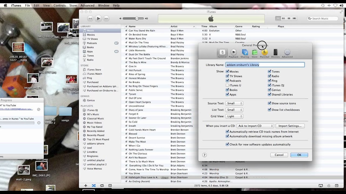Click Cancel in preferences dialog
346x194 pixels.
point(279,155)
